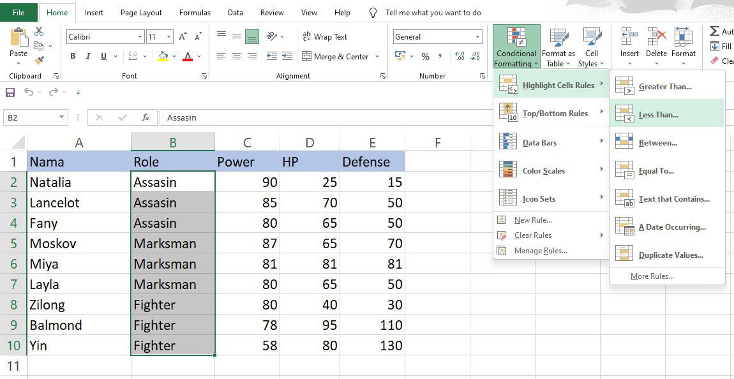Select Text that Contains... rule
Image resolution: width=734 pixels, height=379 pixels.
(x=667, y=199)
